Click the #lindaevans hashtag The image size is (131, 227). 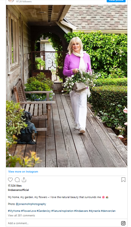coord(81,211)
